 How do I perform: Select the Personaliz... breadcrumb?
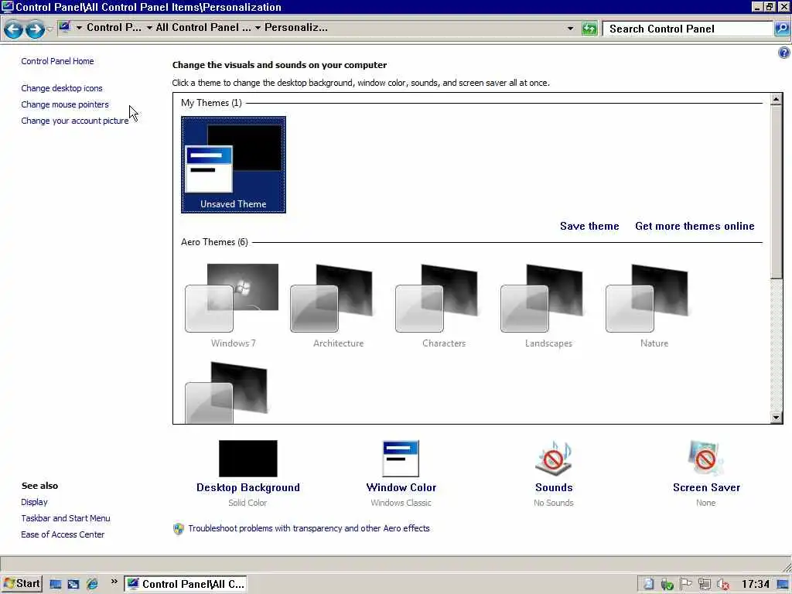[296, 27]
